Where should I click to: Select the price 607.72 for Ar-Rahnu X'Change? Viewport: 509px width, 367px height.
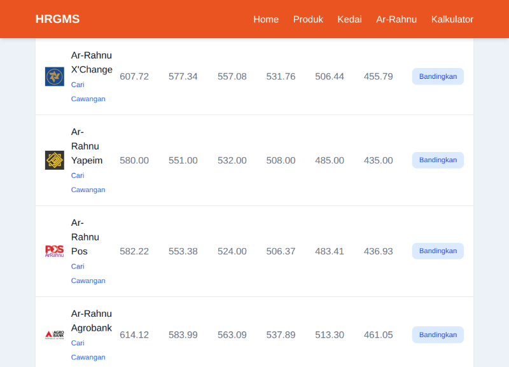click(134, 76)
